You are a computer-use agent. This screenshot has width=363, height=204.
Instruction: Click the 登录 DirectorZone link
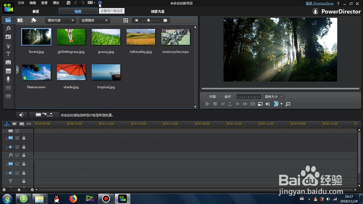(x=319, y=3)
